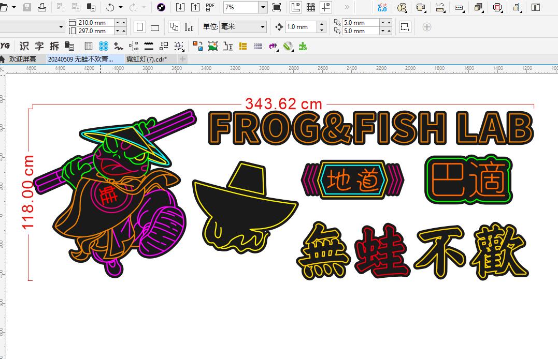Switch to the 20240509 无蛙不欢 document tab
The width and height of the screenshot is (558, 359).
click(x=81, y=59)
